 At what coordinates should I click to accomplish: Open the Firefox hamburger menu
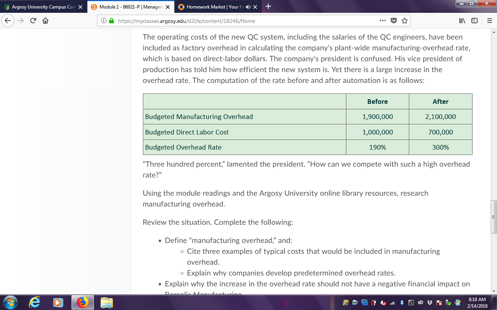pyautogui.click(x=489, y=21)
